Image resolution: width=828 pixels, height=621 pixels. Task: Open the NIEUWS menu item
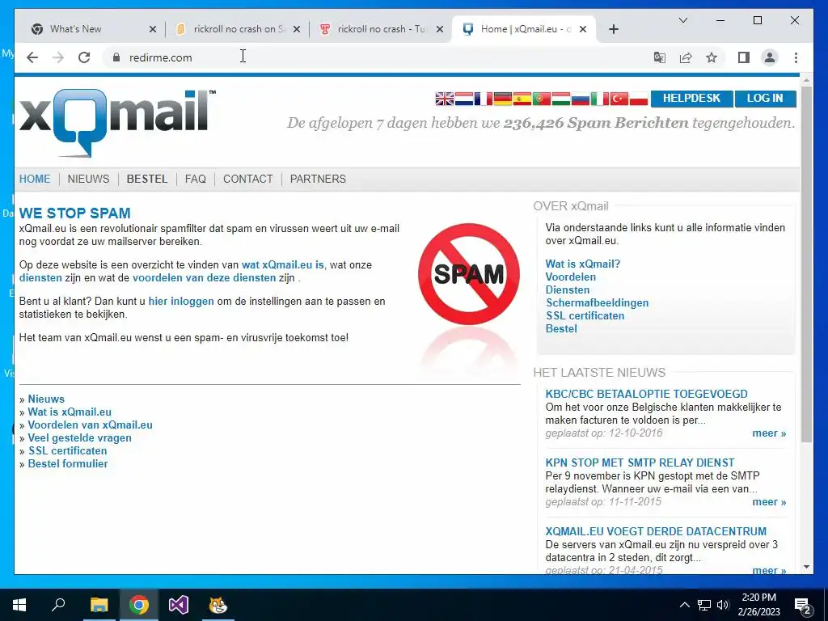tap(88, 179)
